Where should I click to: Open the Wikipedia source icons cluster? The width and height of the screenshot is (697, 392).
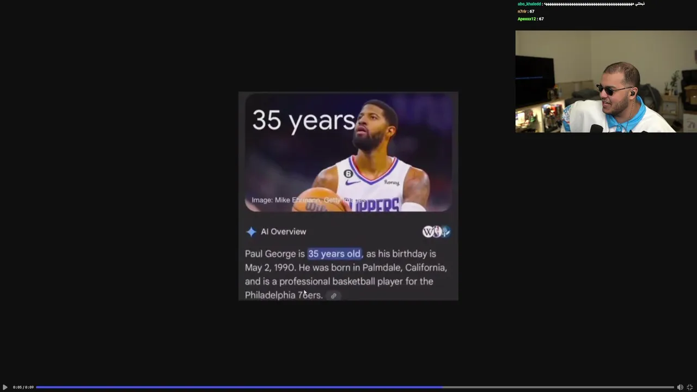[x=437, y=232]
